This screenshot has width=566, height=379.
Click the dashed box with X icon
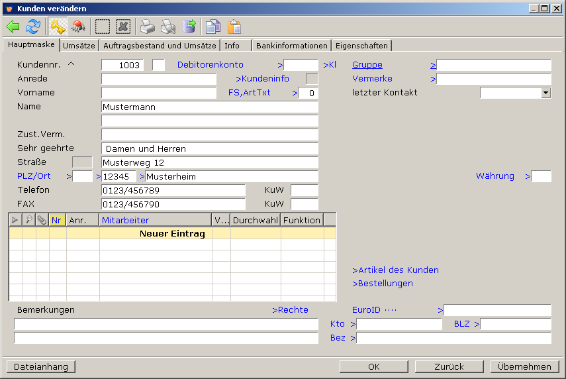(x=123, y=27)
